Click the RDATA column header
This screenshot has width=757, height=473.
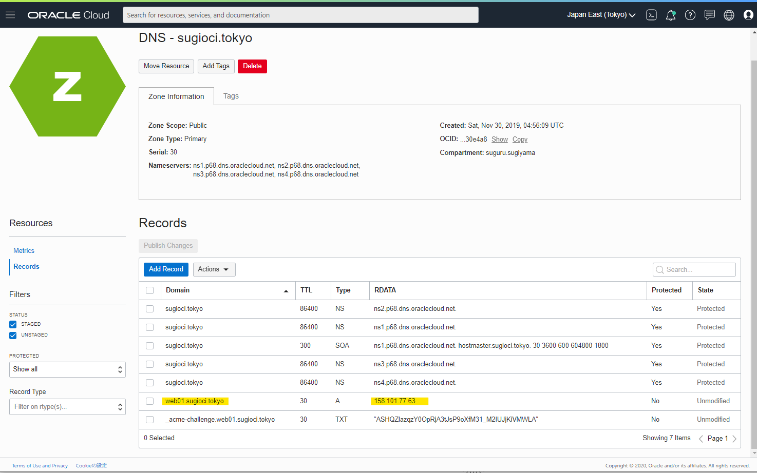point(385,290)
